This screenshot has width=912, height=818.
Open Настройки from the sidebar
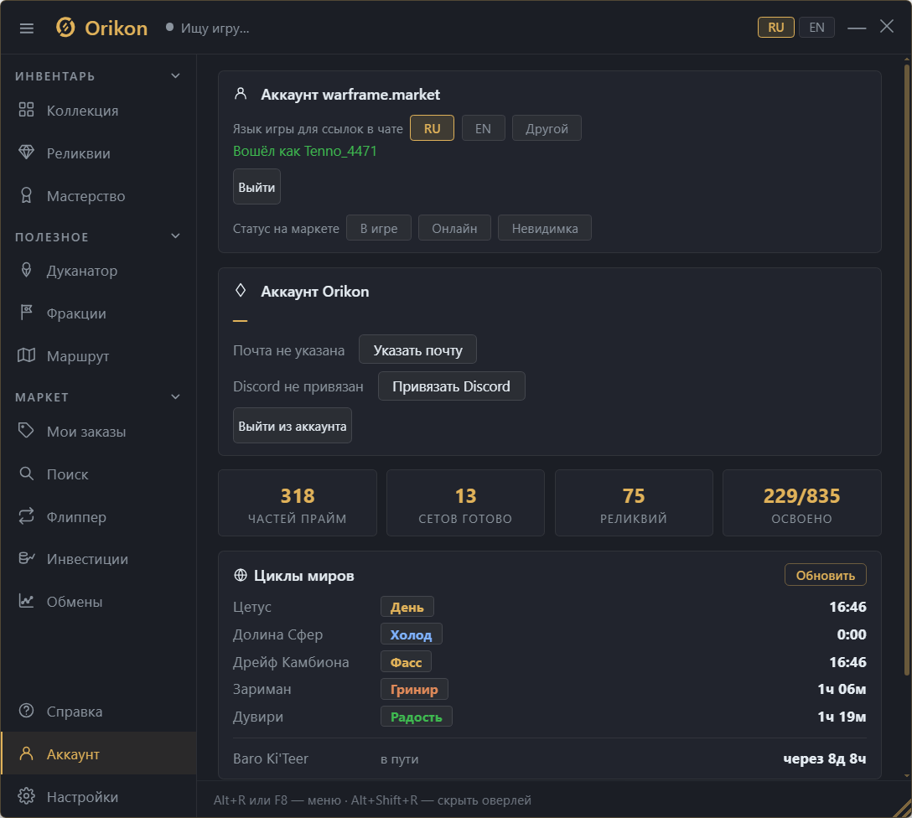[x=98, y=796]
